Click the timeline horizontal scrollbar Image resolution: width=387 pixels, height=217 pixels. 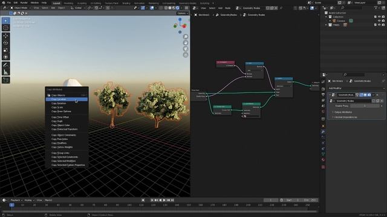pos(159,212)
